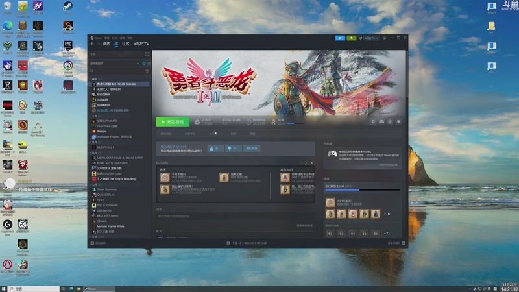
Task: Toggle favorite with the heart icon
Action: 398,122
